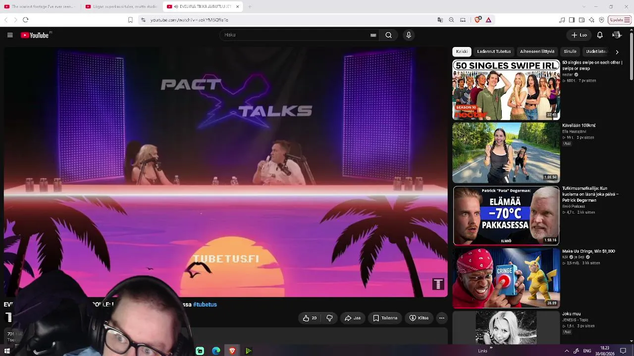
Task: Open the Luo create menu
Action: [579, 35]
